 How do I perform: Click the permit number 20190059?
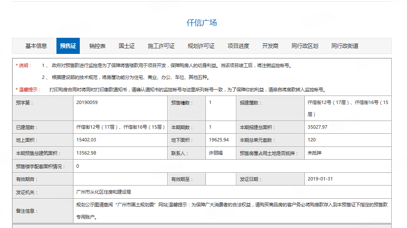click(x=87, y=102)
